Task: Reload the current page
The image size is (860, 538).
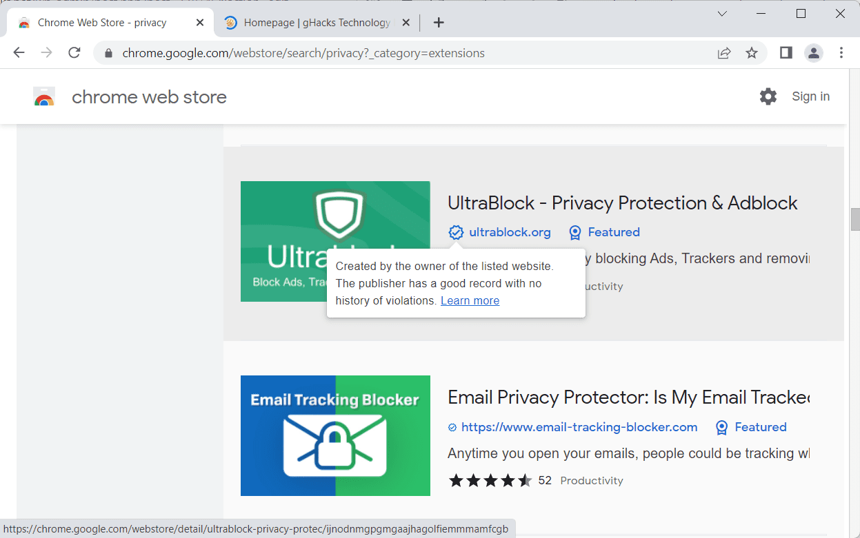Action: [74, 52]
